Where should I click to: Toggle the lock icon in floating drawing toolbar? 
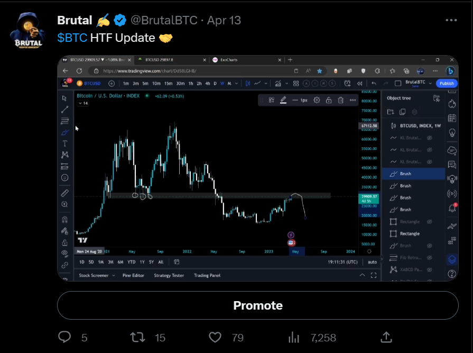[x=329, y=100]
